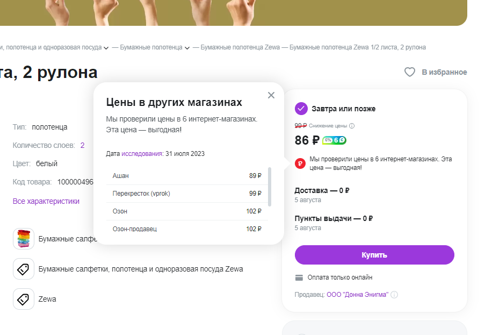Open the исследования link in popup

point(142,154)
